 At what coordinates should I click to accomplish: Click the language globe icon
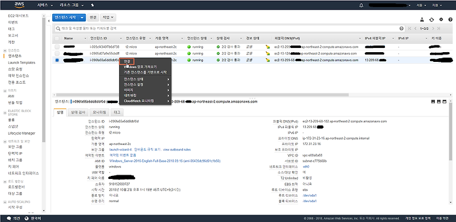pos(27,218)
